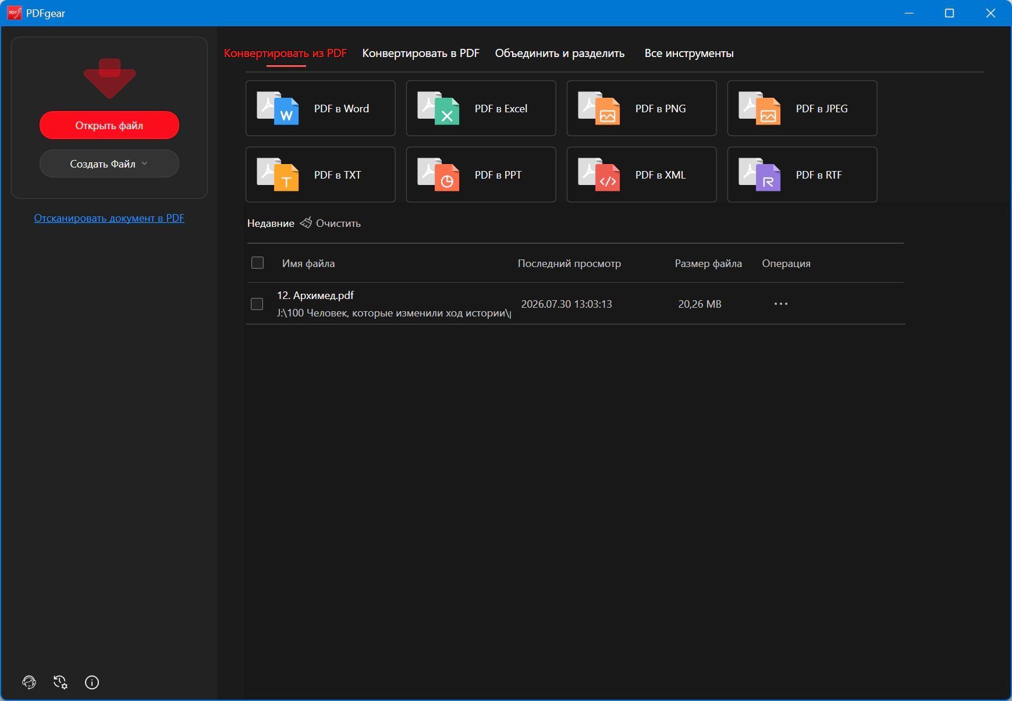Open the settings icon with clock-gear
The image size is (1012, 701).
pyautogui.click(x=61, y=682)
